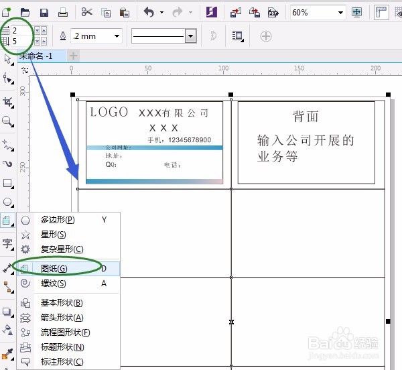This screenshot has width=402, height=370.
Task: Undo the last action
Action: point(149,12)
